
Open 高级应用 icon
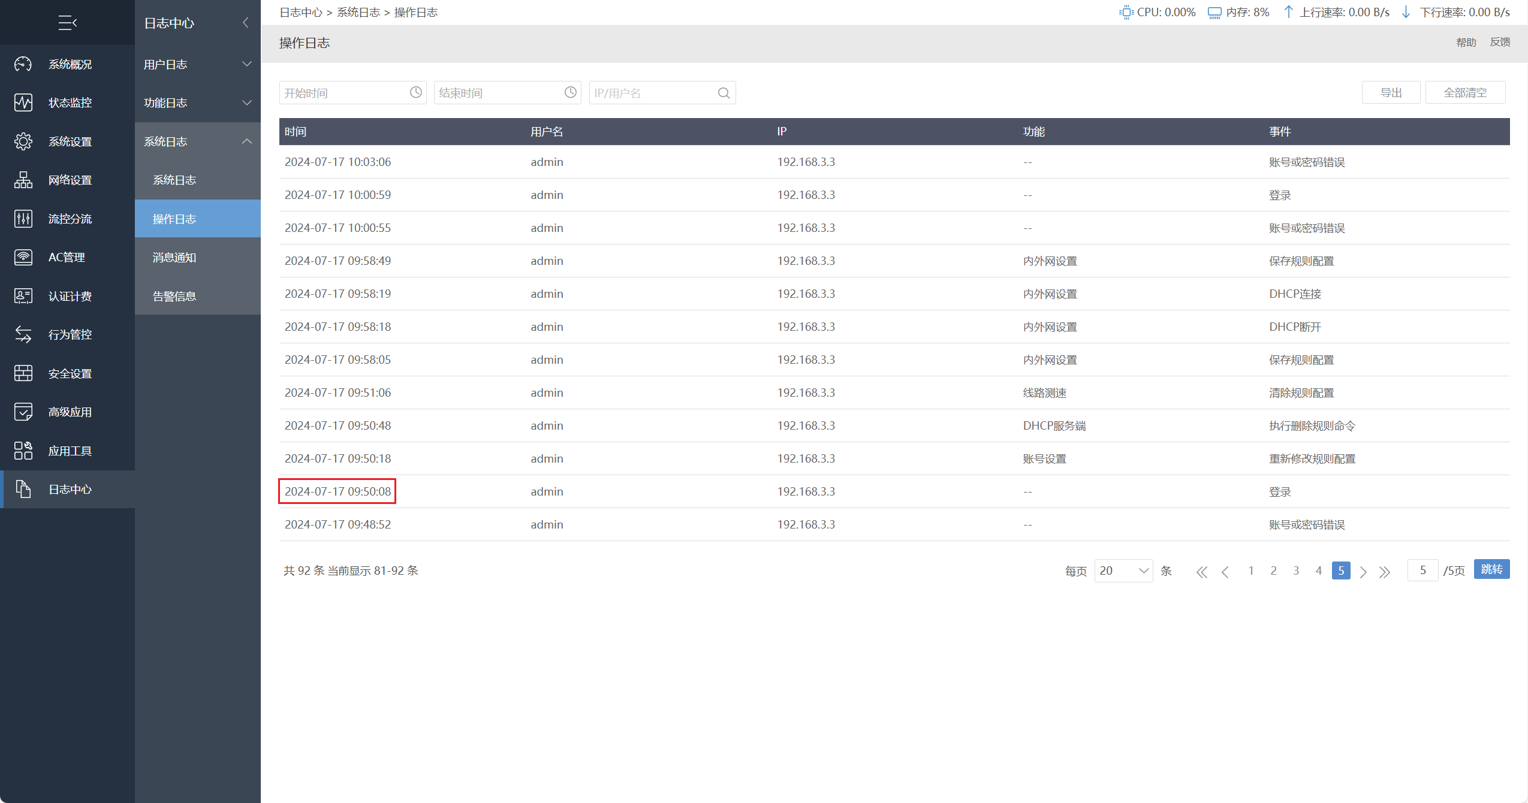23,412
